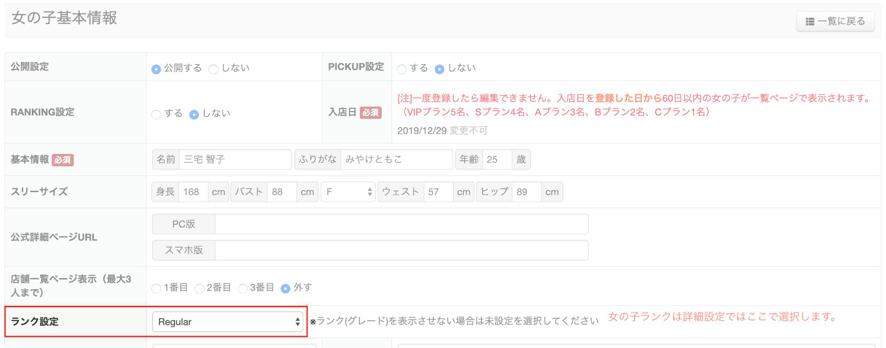886x348 pixels.
Task: Select 公開する radio option
Action: pos(156,69)
